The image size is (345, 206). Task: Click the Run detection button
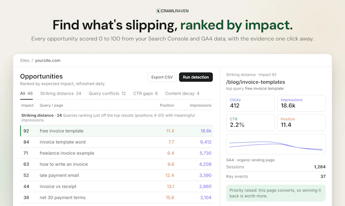tap(196, 77)
